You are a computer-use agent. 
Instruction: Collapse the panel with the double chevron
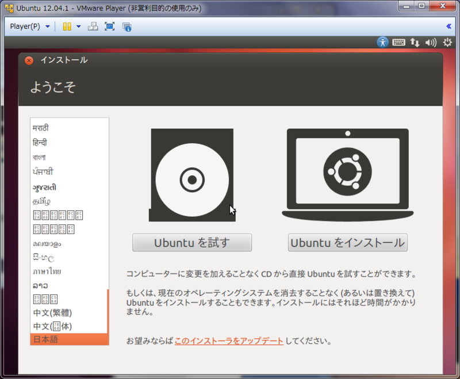tap(449, 26)
